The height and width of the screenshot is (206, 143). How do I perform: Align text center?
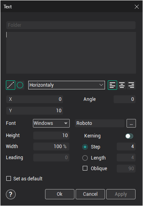point(122,85)
